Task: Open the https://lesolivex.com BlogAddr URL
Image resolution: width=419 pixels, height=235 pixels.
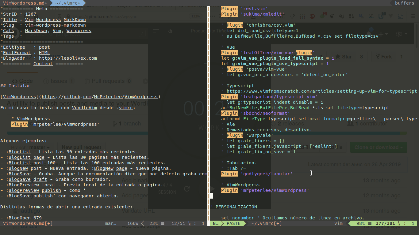Action: click(68, 58)
